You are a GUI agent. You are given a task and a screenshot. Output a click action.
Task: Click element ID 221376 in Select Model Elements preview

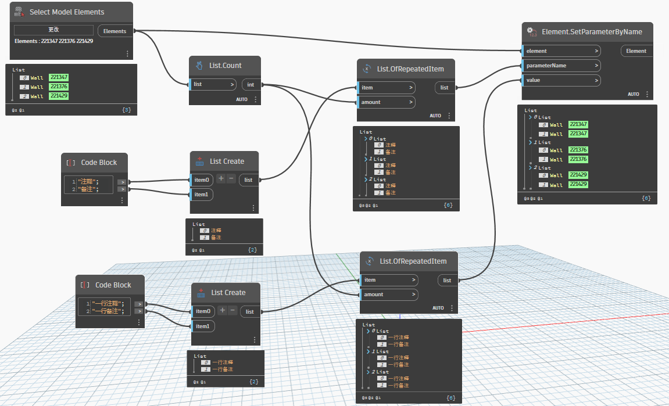pyautogui.click(x=58, y=87)
